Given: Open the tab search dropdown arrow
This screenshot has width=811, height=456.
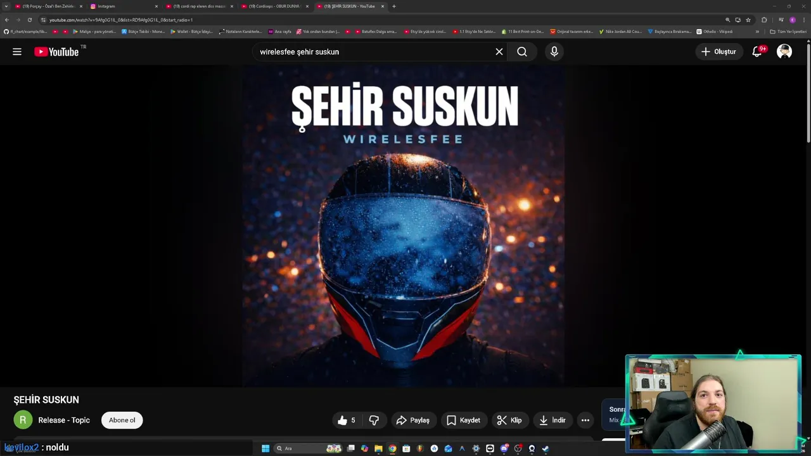Looking at the screenshot, I should (6, 6).
